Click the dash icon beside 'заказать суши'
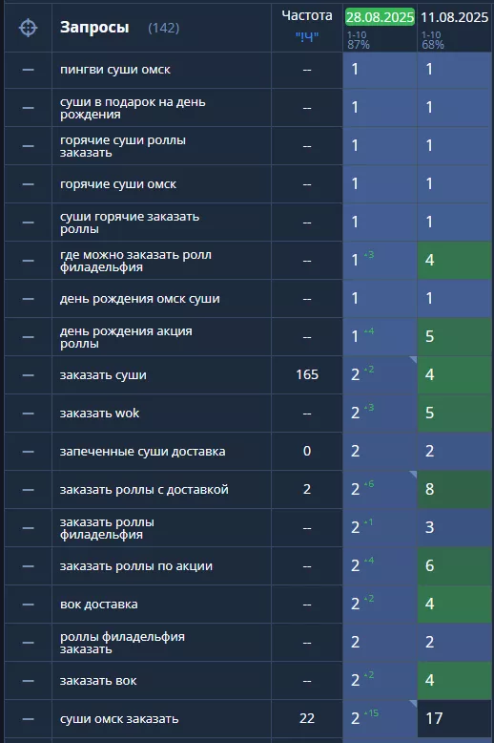Image resolution: width=494 pixels, height=743 pixels. [x=28, y=374]
